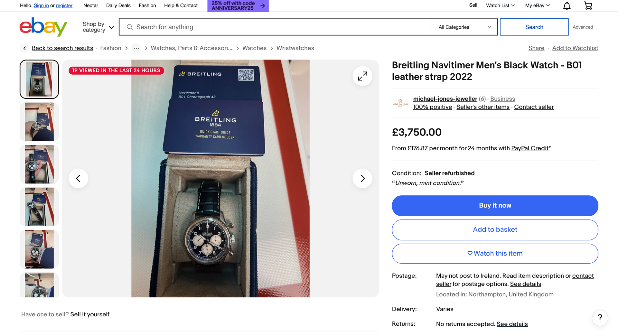Screen dimensions: 618x336
Task: Click back arrow to search results
Action: pyautogui.click(x=24, y=48)
